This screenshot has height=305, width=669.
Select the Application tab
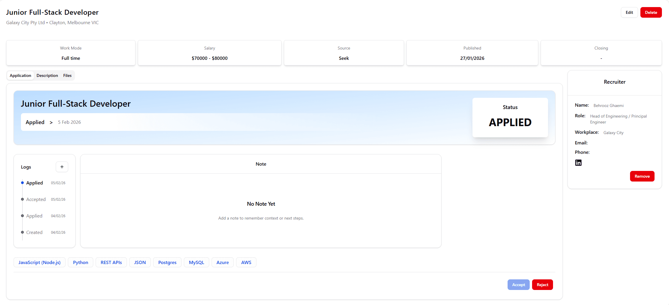tap(20, 75)
